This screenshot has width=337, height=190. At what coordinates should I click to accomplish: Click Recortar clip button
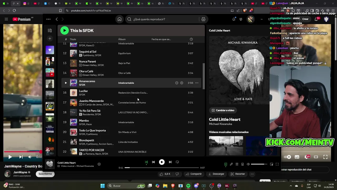click(238, 174)
